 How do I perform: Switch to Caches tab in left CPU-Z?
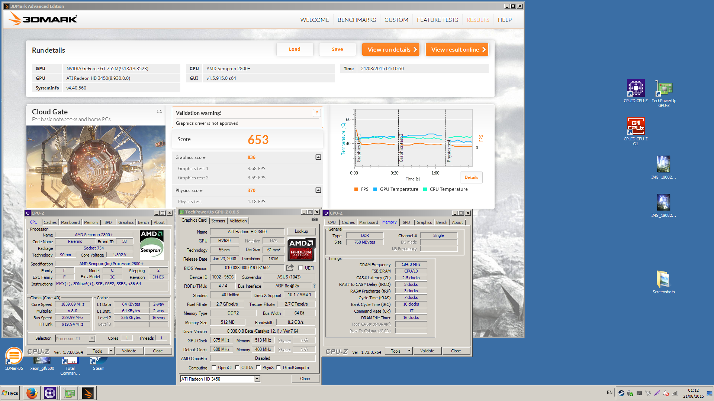(x=50, y=222)
